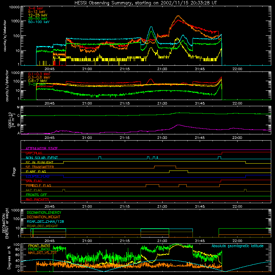This screenshot has height=275, width=275.
Task: Select the FLARE_FLAG label
Action: pyautogui.click(x=36, y=172)
